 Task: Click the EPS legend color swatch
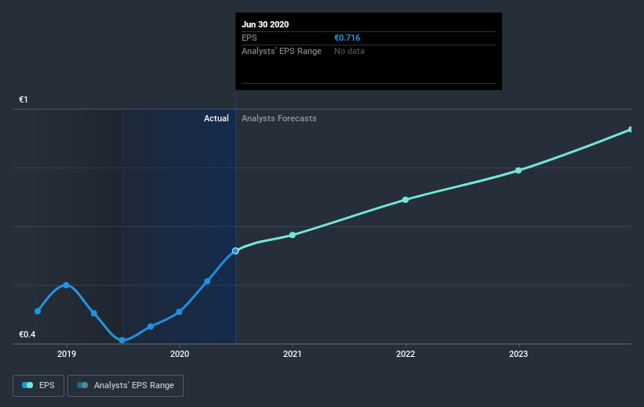pos(27,385)
